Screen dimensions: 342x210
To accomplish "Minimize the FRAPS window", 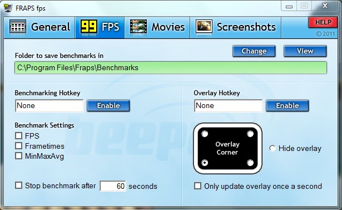I will tap(289, 6).
